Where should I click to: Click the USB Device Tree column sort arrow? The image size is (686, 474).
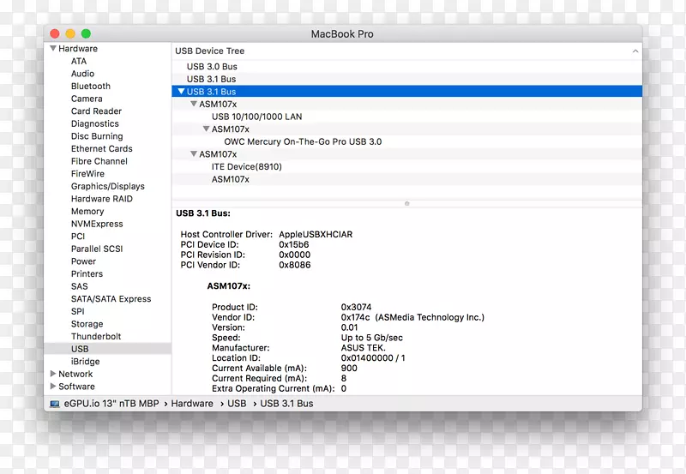point(635,51)
